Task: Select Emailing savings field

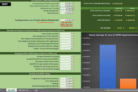Action: (66, 84)
